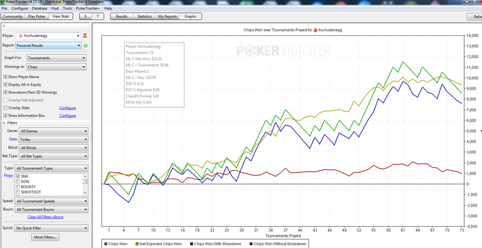Click the Refresh button
Image resolution: width=482 pixels, height=248 pixels.
pyautogui.click(x=474, y=17)
